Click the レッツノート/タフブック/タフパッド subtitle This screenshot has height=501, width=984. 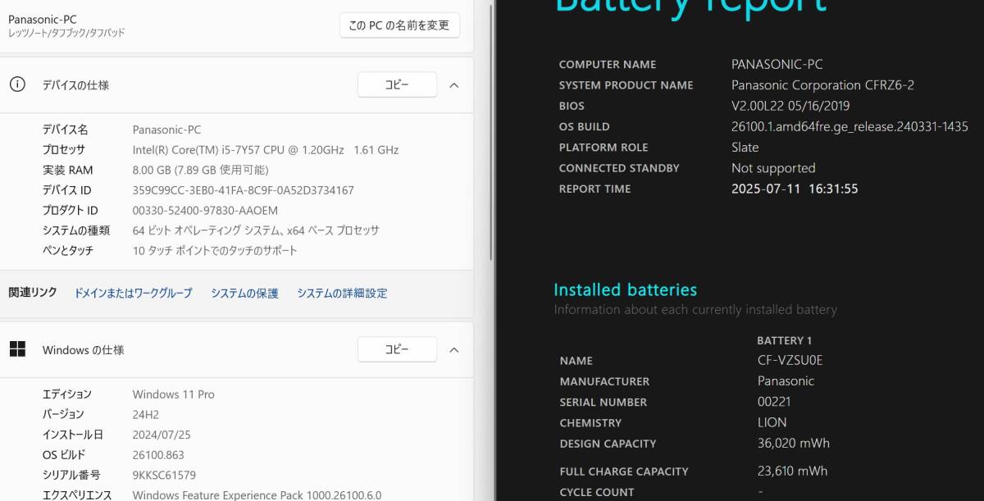click(66, 33)
